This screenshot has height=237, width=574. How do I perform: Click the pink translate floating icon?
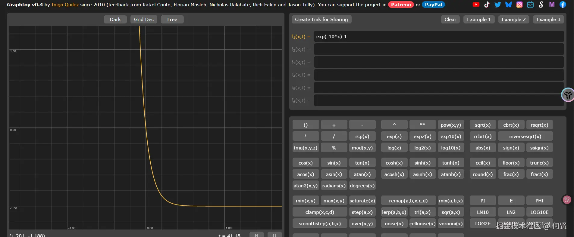[x=567, y=200]
